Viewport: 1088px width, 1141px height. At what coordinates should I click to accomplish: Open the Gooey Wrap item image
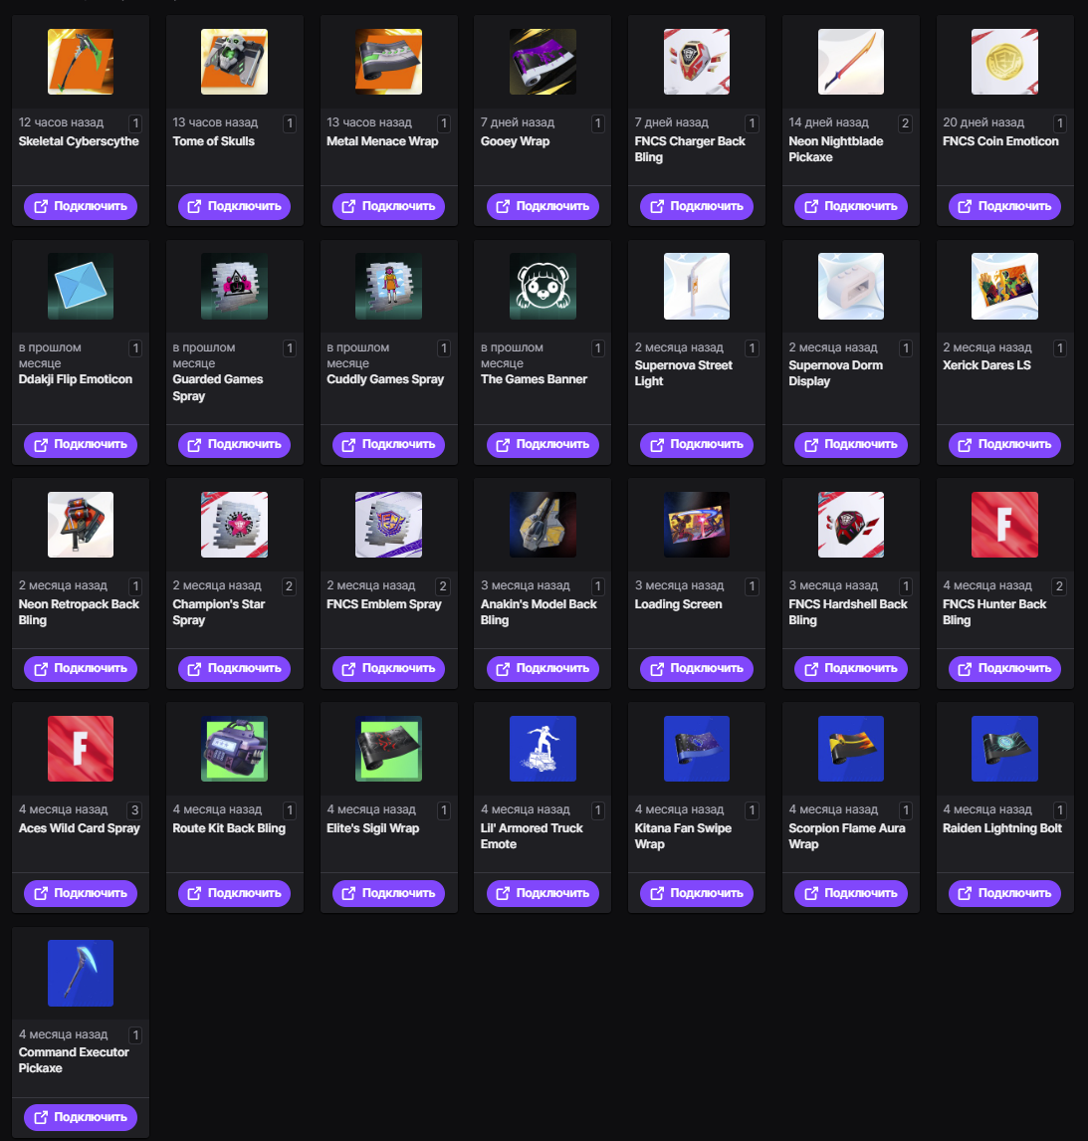tap(543, 62)
